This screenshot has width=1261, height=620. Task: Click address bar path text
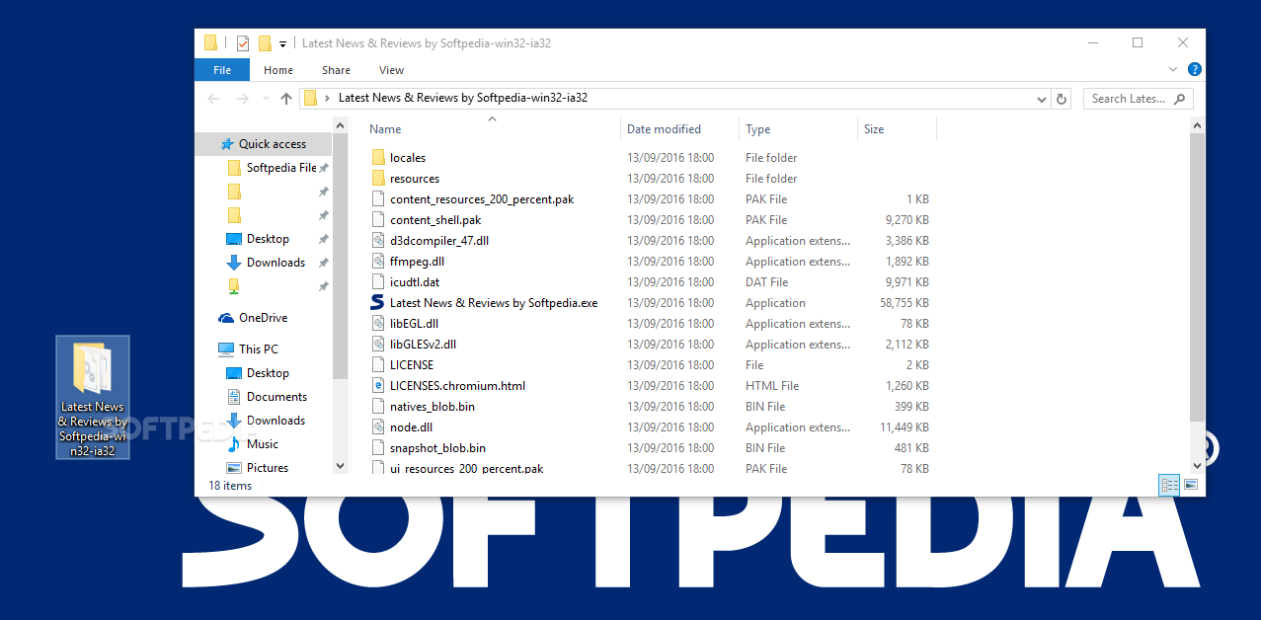tap(463, 98)
